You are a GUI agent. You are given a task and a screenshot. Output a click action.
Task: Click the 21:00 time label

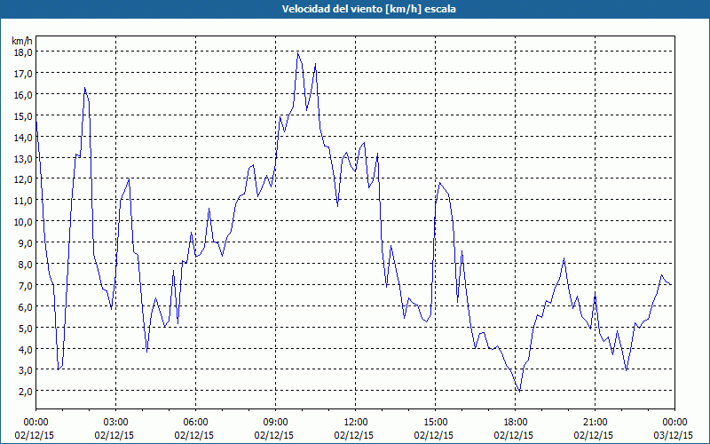[595, 423]
